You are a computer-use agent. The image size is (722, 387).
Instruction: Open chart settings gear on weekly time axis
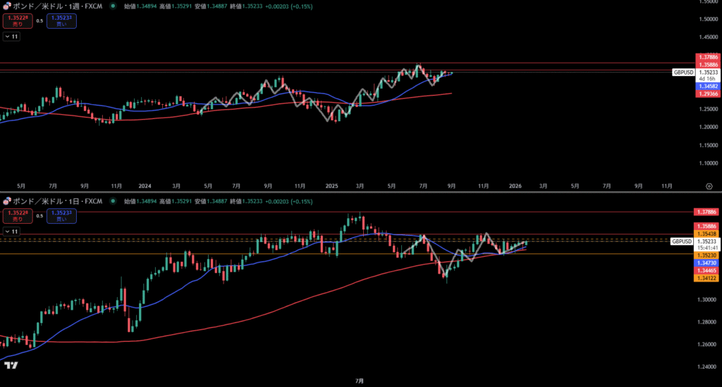pos(709,186)
